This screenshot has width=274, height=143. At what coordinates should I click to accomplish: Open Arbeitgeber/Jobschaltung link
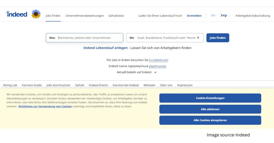point(253,16)
